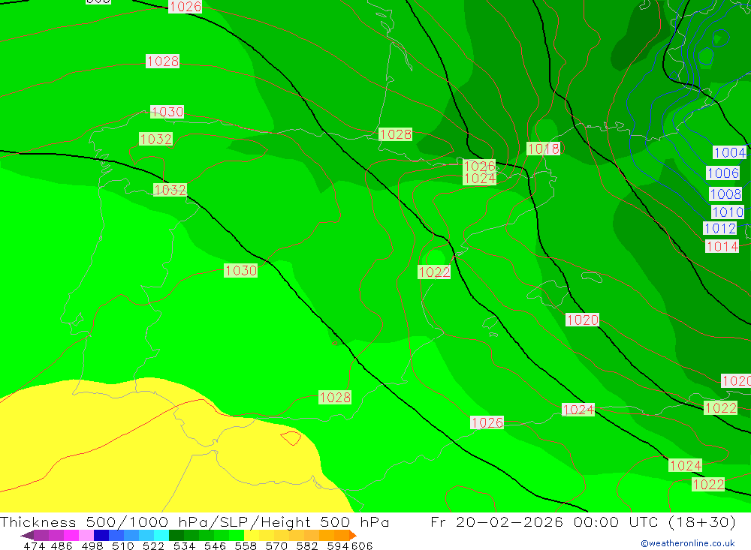Click the legend value 486
This screenshot has width=751, height=550.
coord(62,545)
